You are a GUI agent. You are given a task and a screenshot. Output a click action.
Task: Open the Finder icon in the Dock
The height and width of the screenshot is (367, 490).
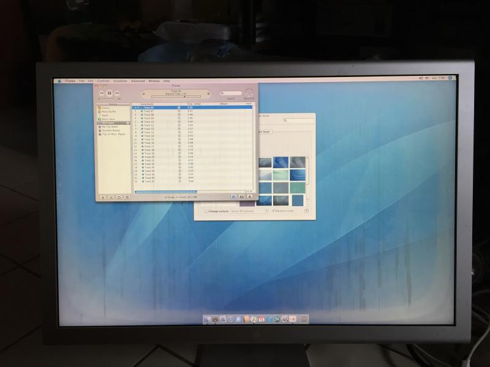208,319
